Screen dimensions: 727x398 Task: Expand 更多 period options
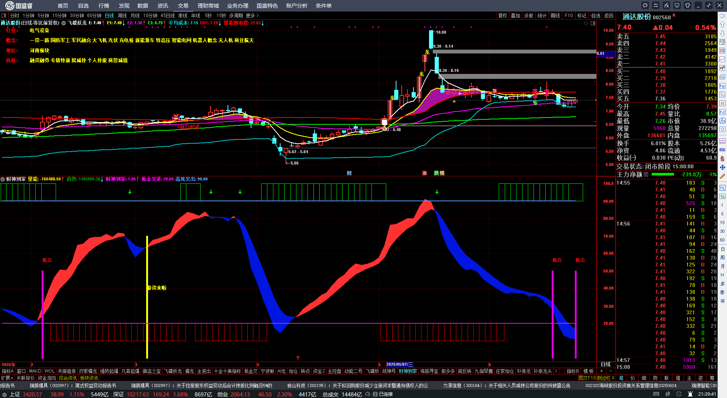pyautogui.click(x=252, y=16)
